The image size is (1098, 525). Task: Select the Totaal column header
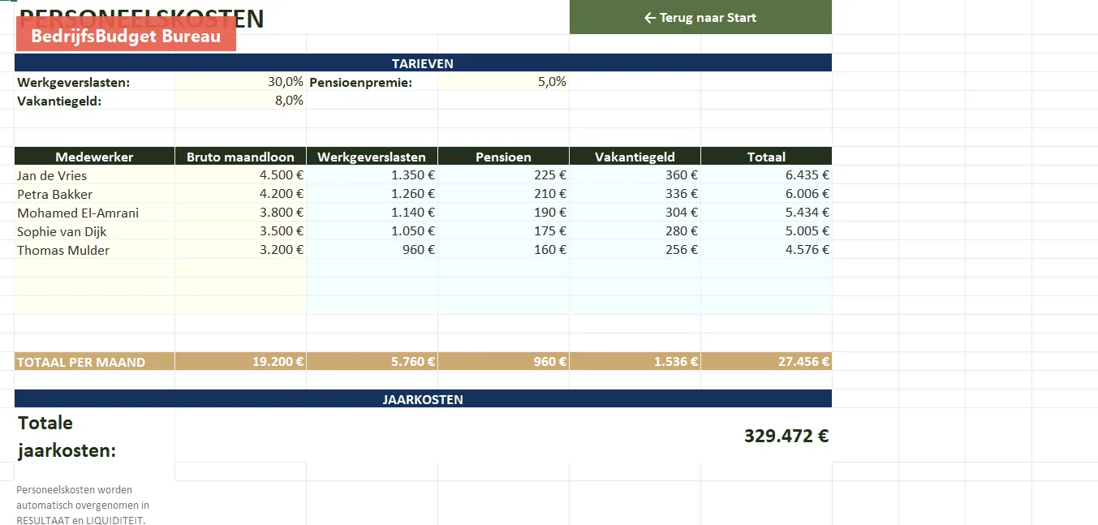point(767,157)
